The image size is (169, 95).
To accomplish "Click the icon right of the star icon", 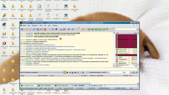I will point(30,29).
